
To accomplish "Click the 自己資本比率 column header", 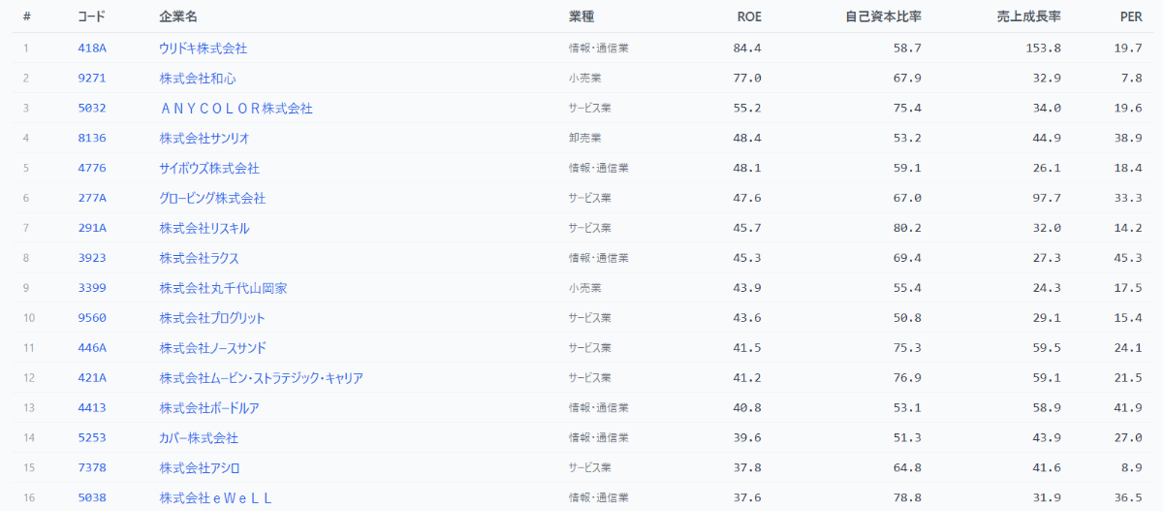I will click(883, 17).
